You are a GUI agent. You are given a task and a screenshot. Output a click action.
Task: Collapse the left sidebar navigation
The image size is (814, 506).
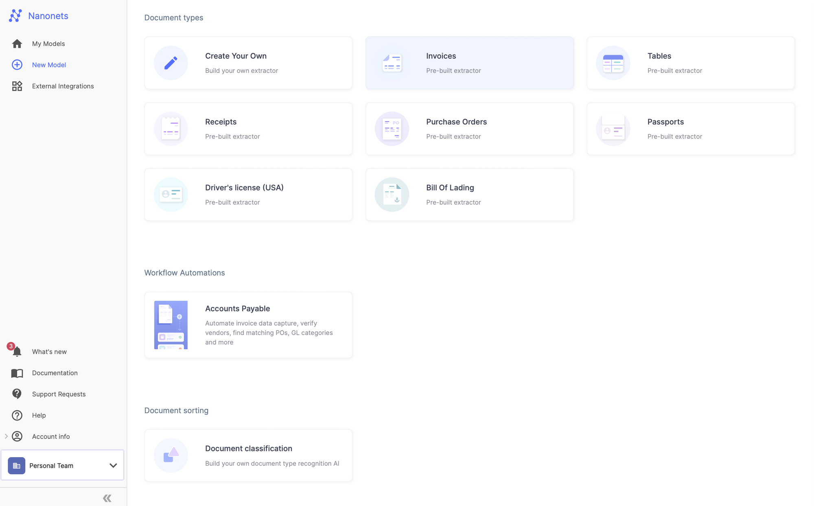pos(107,497)
